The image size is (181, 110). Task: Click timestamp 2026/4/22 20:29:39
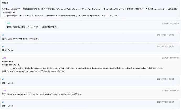166,79
